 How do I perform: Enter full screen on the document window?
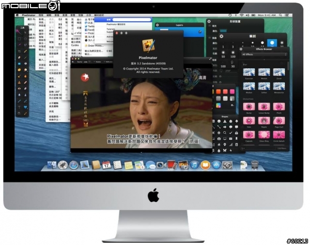[x=210, y=59]
